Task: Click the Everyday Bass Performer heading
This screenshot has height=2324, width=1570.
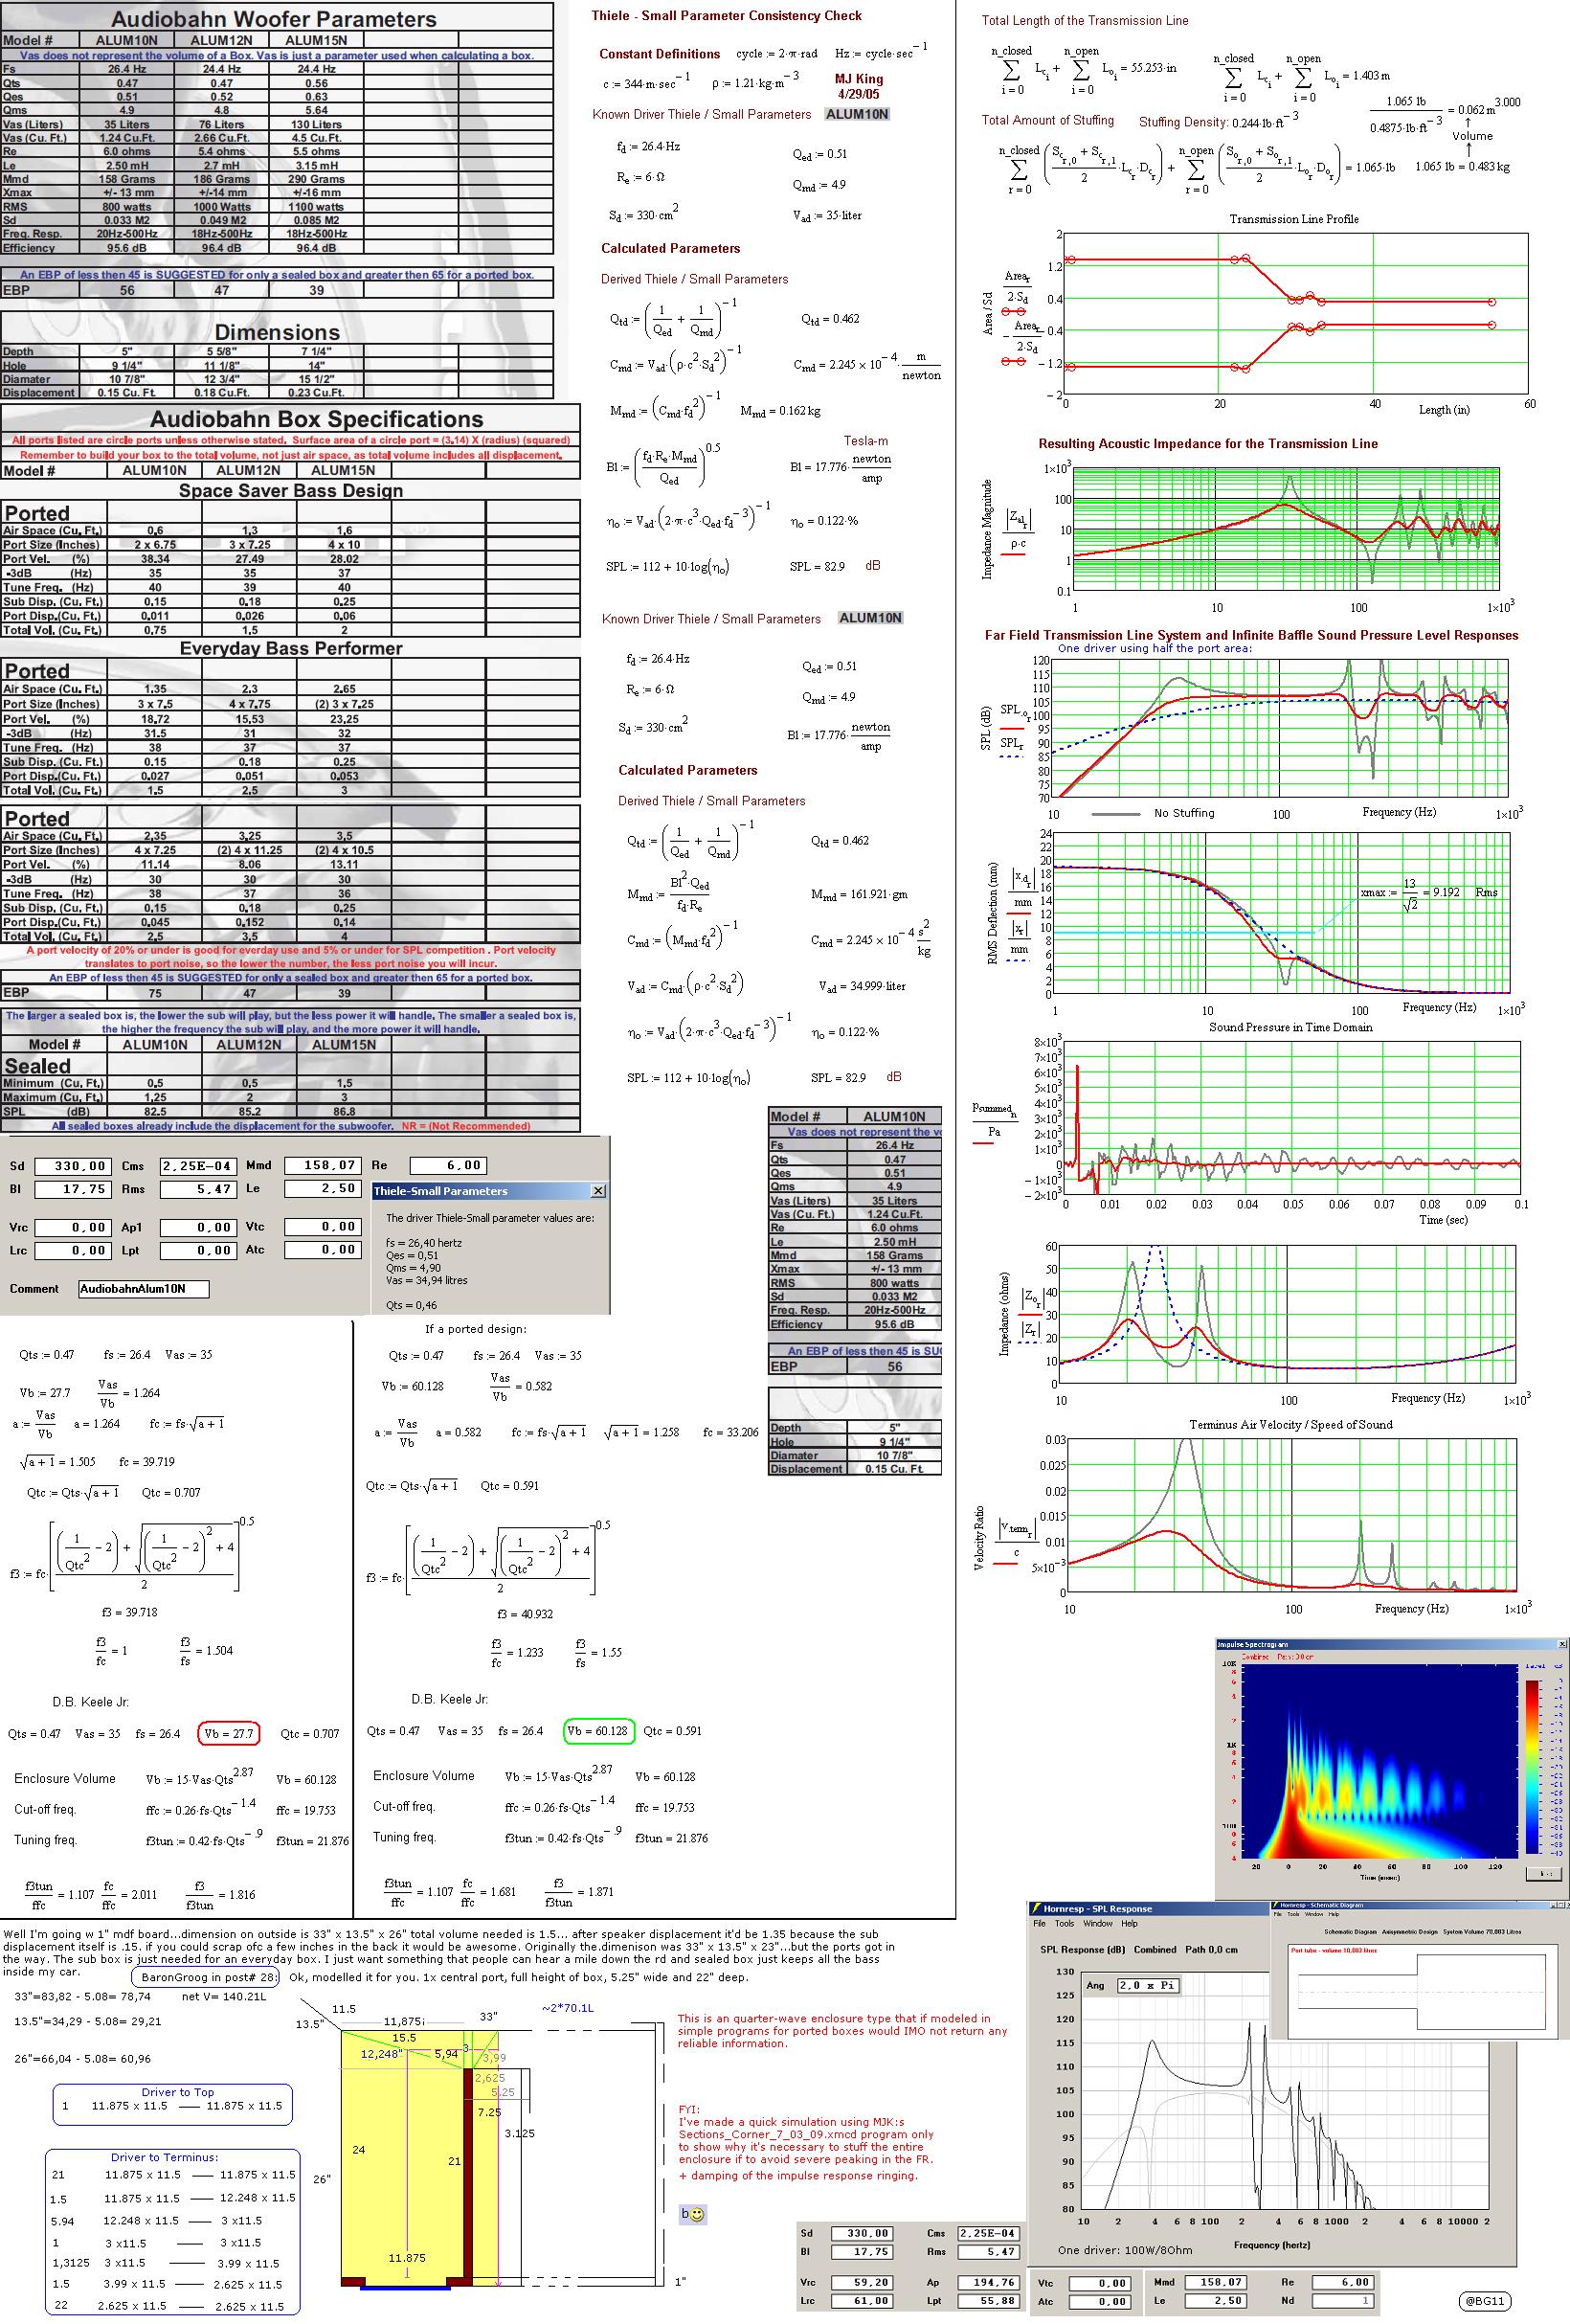Action: point(291,649)
